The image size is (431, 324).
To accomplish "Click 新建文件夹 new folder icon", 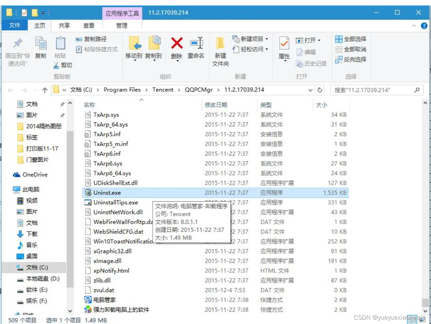I will coord(220,44).
